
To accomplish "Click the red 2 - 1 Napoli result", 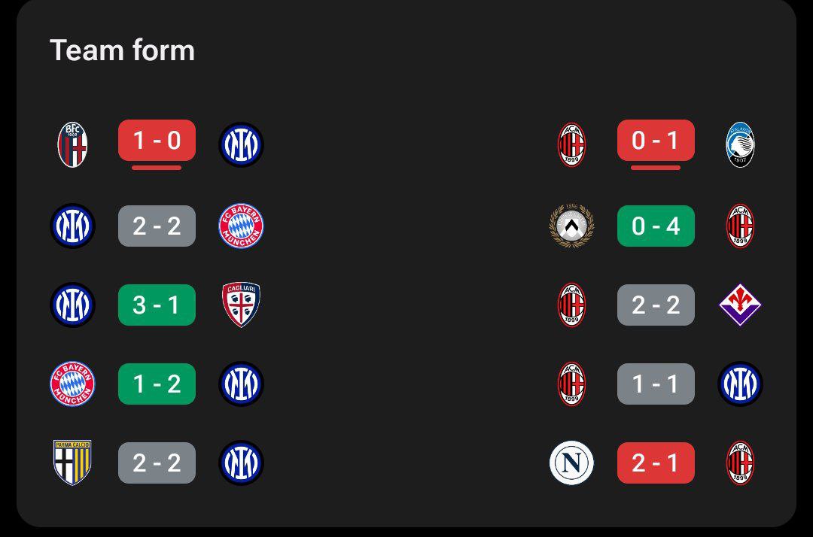I will click(656, 463).
